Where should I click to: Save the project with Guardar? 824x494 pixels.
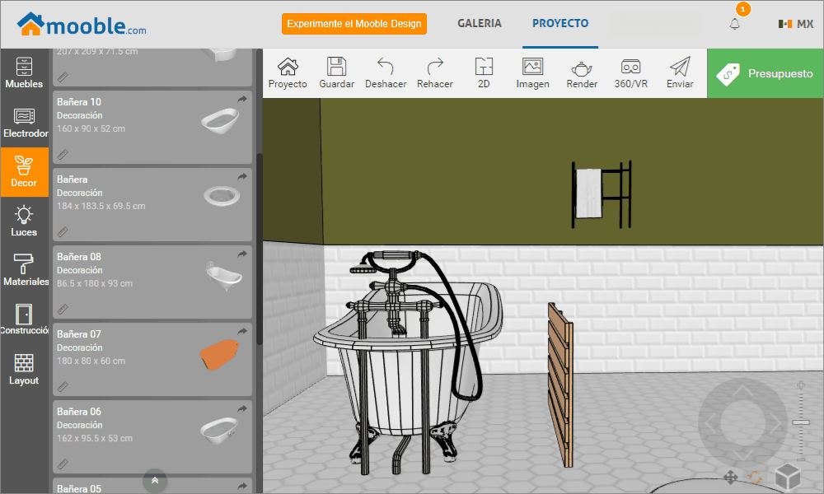[336, 73]
